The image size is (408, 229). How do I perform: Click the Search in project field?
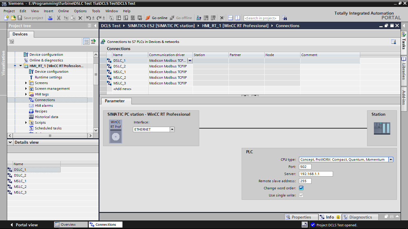click(262, 18)
